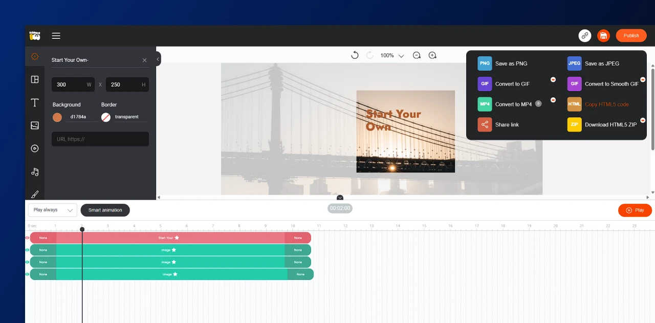Image resolution: width=655 pixels, height=323 pixels.
Task: Hide the first image layer with eye icon
Action: point(27,250)
